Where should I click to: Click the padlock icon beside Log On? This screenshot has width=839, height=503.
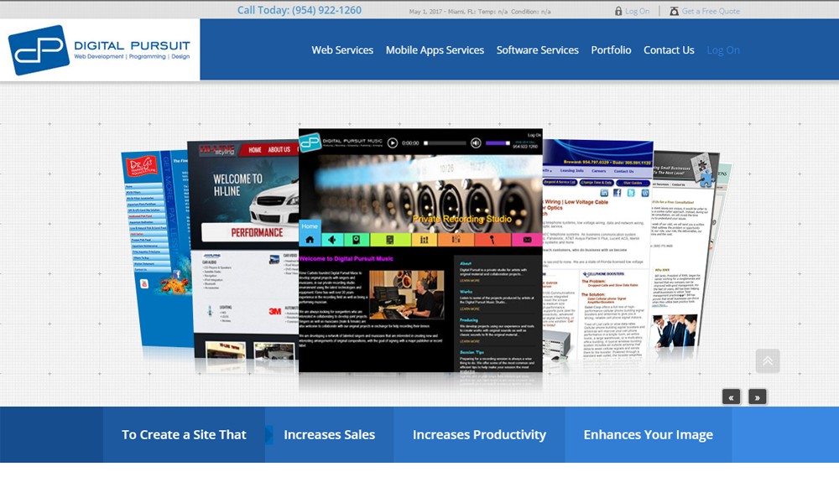click(x=618, y=11)
